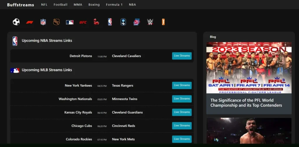Click the PFL 2023 Season blog image
The image size is (299, 147).
pyautogui.click(x=249, y=68)
